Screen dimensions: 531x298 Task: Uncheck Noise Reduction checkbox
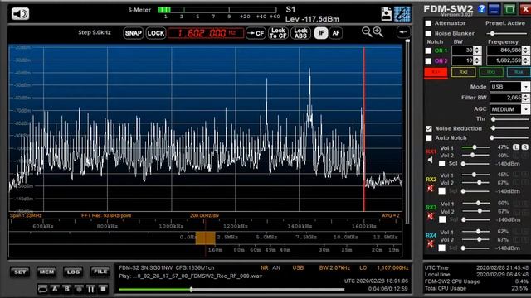[x=429, y=129]
